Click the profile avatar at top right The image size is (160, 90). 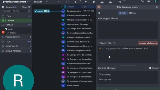coord(156,1)
